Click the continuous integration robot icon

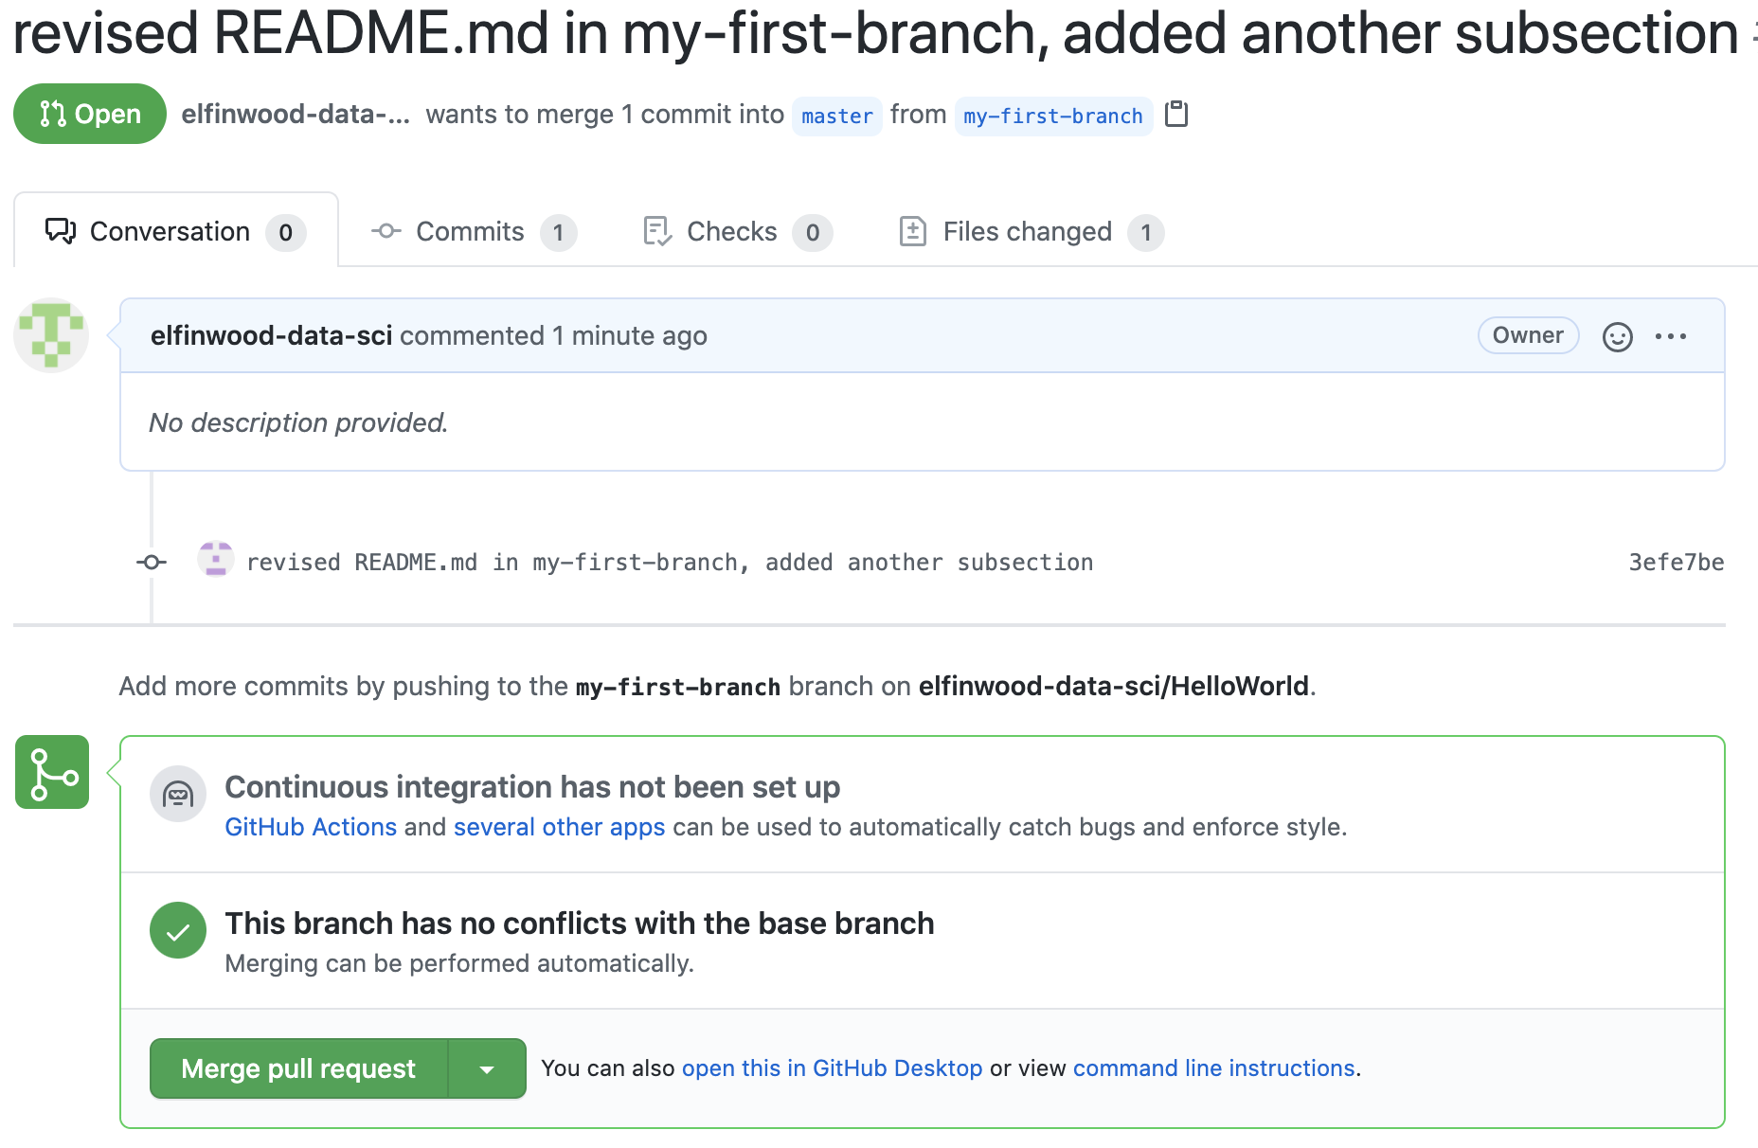[x=178, y=794]
